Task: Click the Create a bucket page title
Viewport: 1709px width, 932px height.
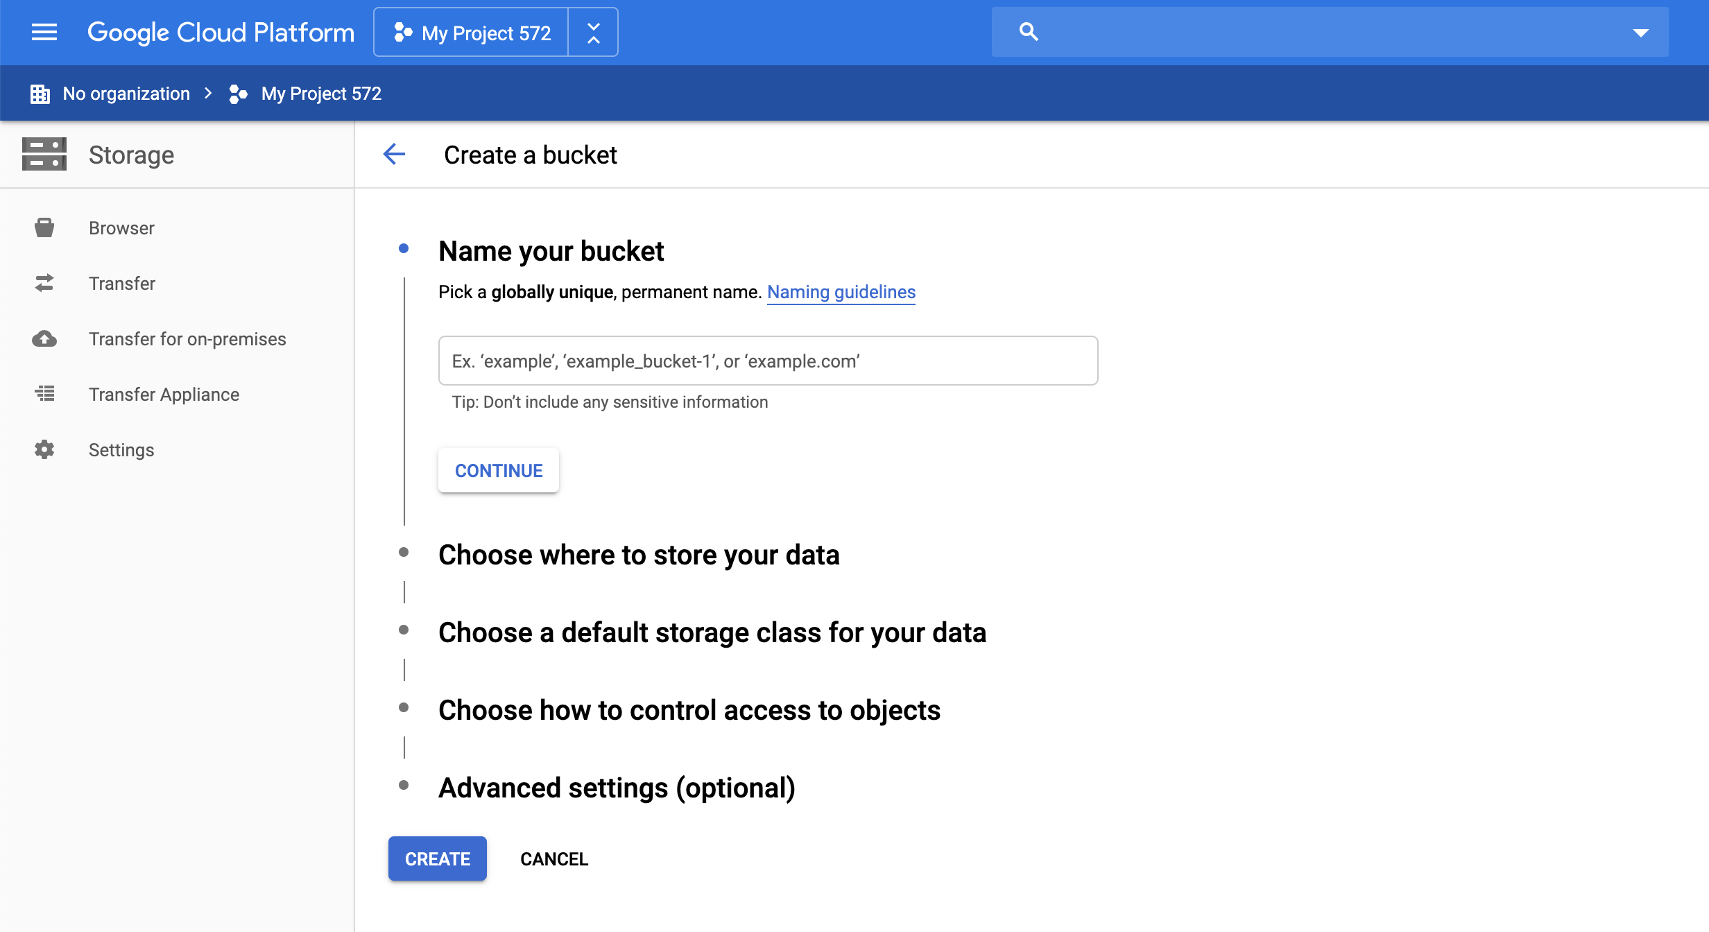Action: [x=531, y=155]
